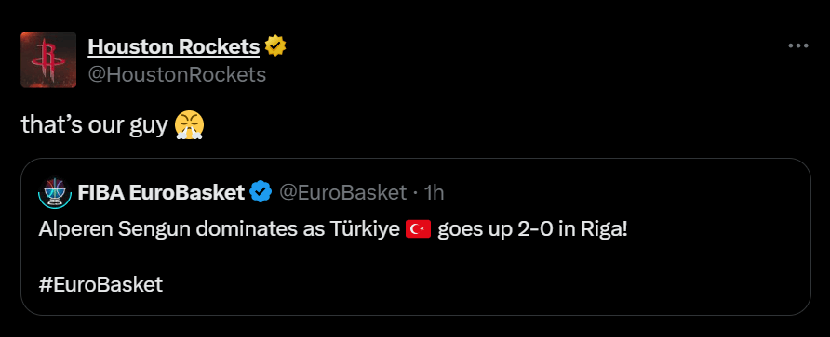Click the Türkiye flag emoji
830x337 pixels.
(418, 230)
